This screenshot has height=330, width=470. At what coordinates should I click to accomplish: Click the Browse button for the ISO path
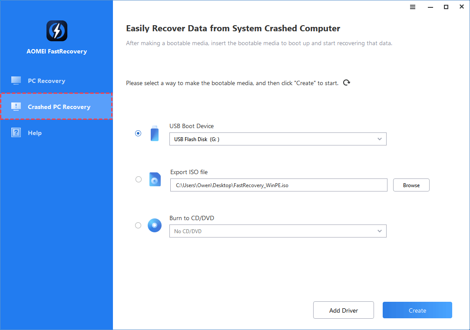pyautogui.click(x=411, y=185)
